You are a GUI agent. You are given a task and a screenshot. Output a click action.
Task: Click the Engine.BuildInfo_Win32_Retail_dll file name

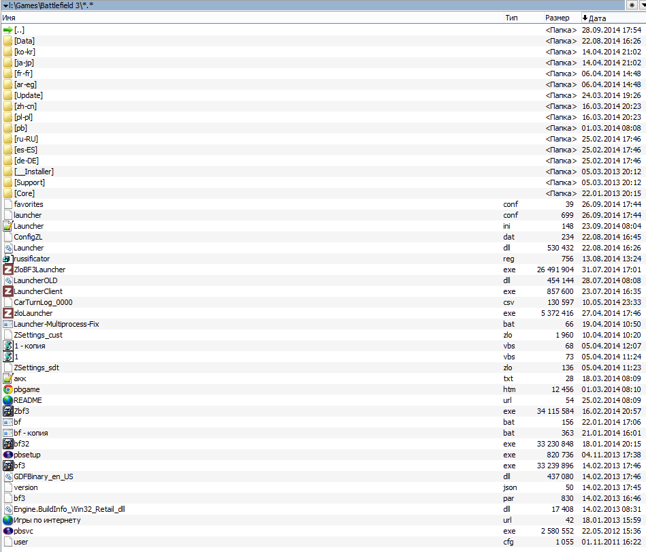[69, 509]
